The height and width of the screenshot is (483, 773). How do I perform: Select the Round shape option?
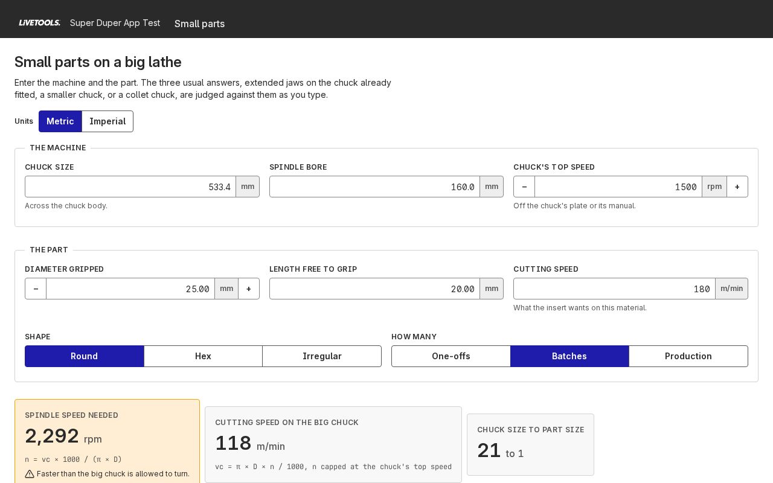point(85,356)
